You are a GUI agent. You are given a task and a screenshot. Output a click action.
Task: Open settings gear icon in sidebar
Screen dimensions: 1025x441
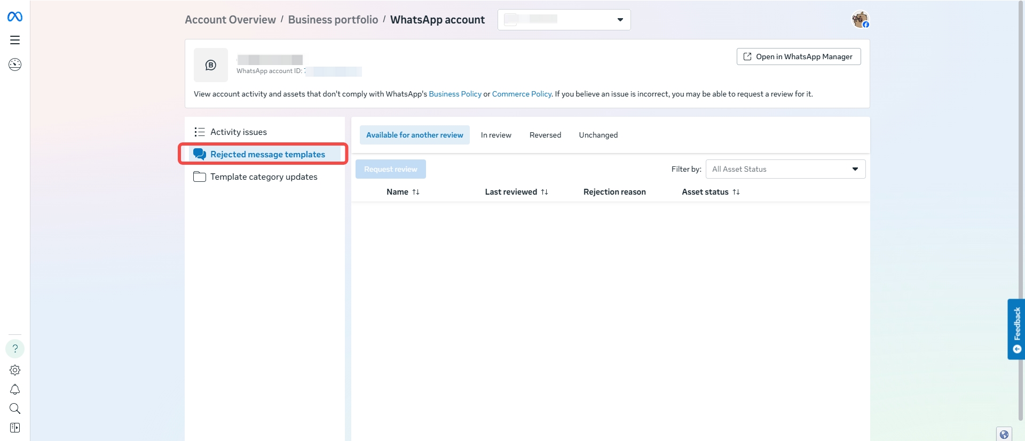click(15, 370)
